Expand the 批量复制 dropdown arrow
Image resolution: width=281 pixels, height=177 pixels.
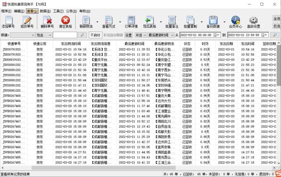[202, 22]
